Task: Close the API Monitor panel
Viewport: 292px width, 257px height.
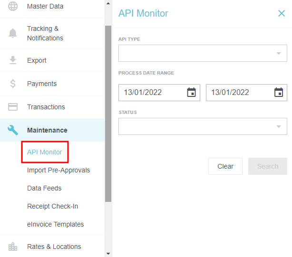Action: click(x=281, y=13)
